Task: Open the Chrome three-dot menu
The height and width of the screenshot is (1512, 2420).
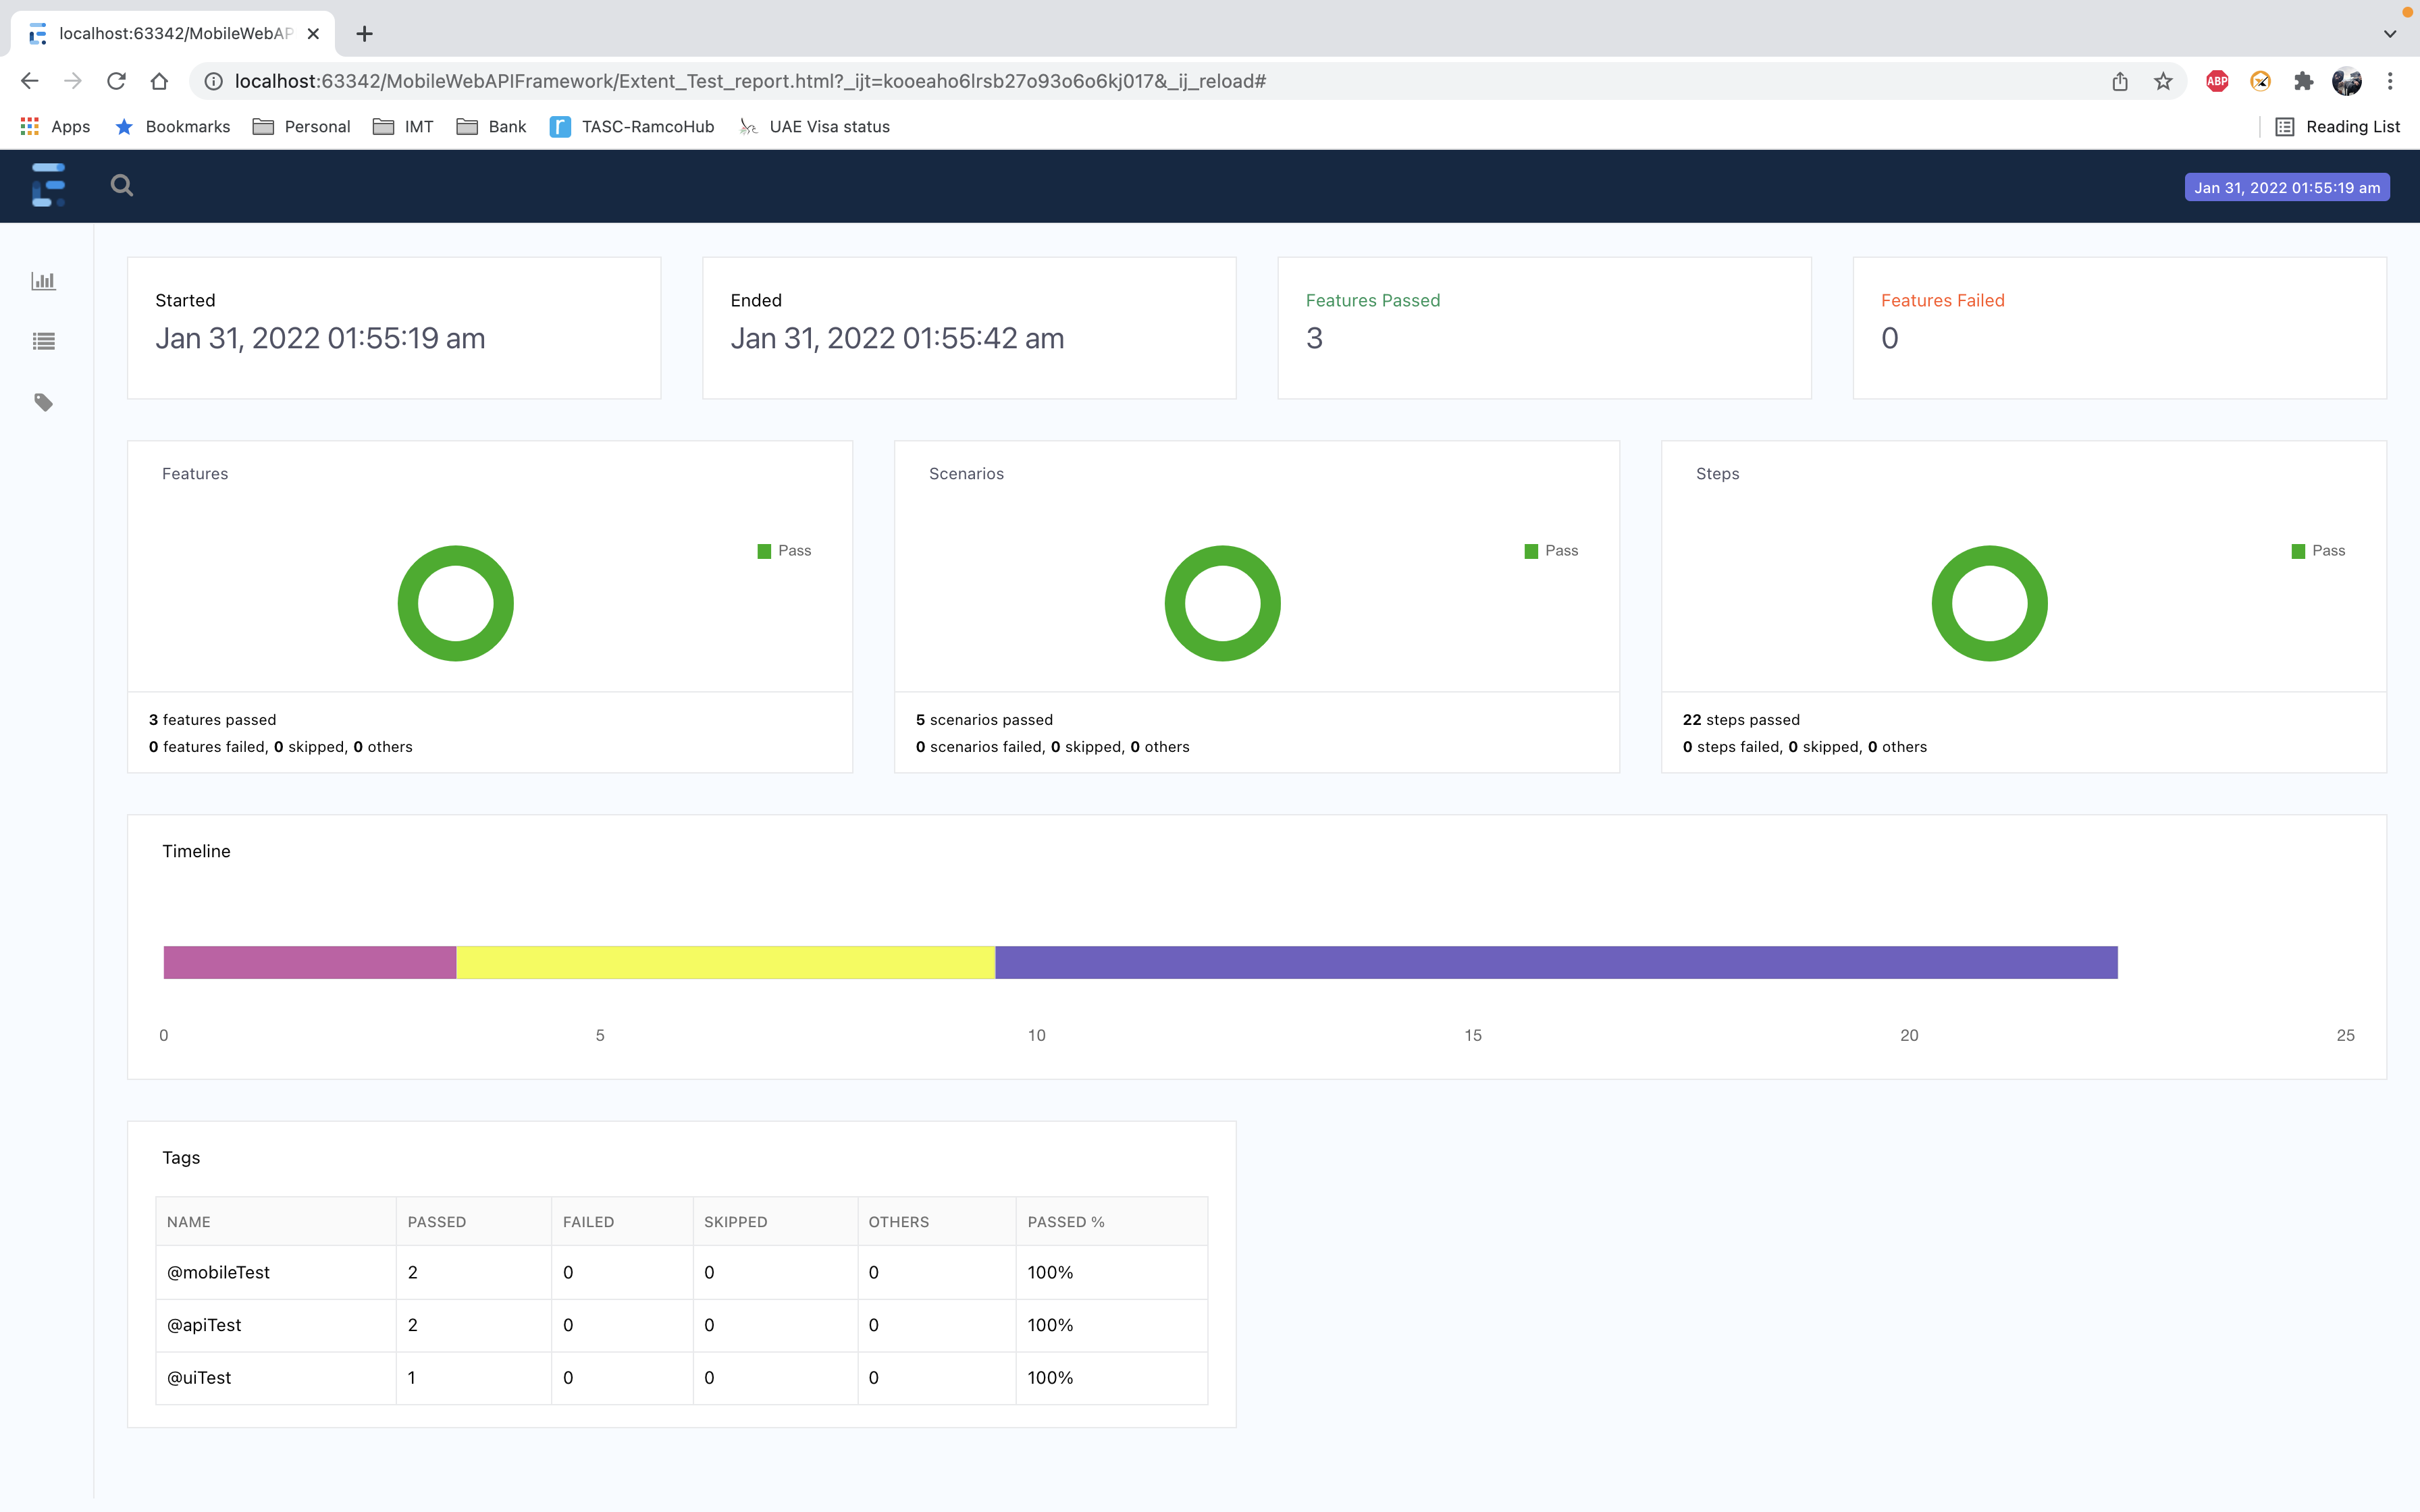Action: pyautogui.click(x=2391, y=81)
